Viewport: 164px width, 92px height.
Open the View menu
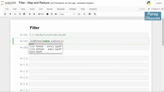tap(23, 9)
